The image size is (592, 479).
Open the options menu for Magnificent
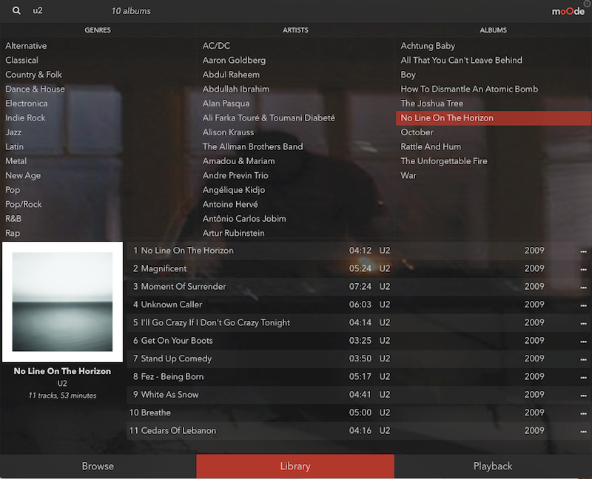583,269
